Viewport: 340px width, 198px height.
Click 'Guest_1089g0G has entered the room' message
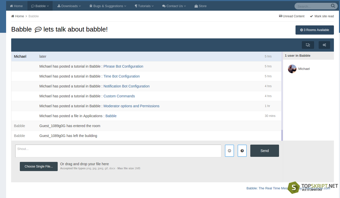70,126
